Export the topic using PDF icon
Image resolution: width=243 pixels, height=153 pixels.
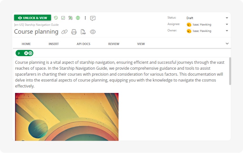coord(83,32)
